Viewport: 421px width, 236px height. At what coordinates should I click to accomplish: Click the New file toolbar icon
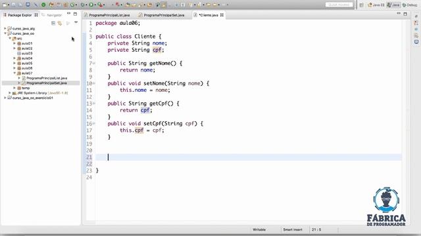pyautogui.click(x=5, y=5)
